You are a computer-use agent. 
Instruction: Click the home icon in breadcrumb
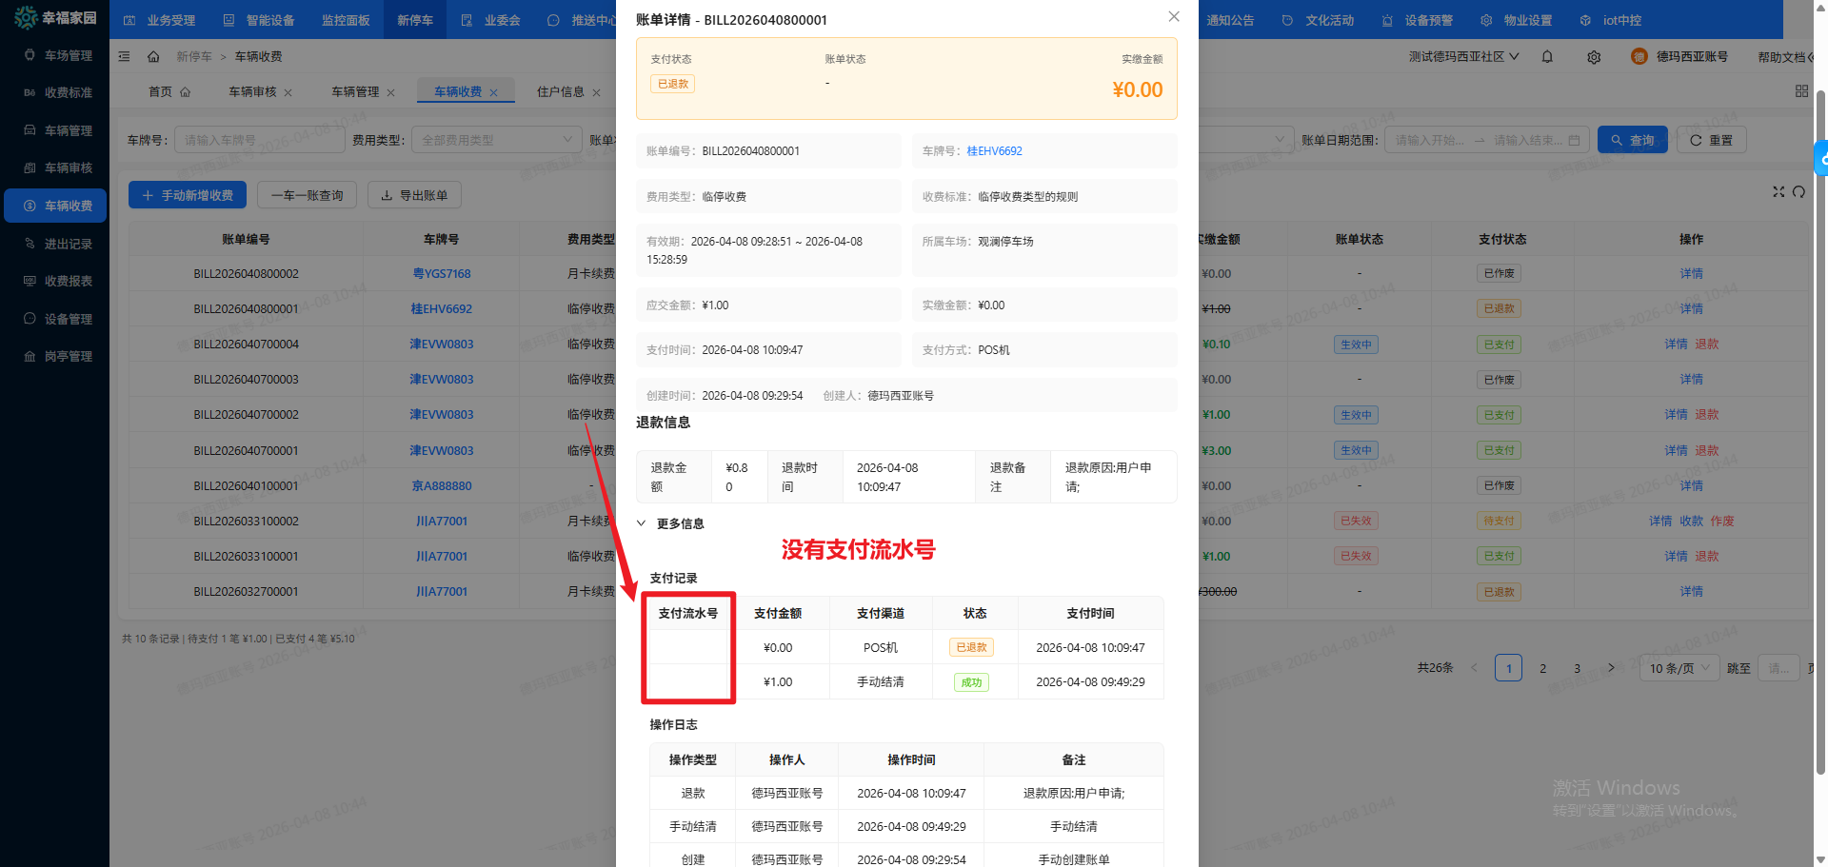(153, 57)
